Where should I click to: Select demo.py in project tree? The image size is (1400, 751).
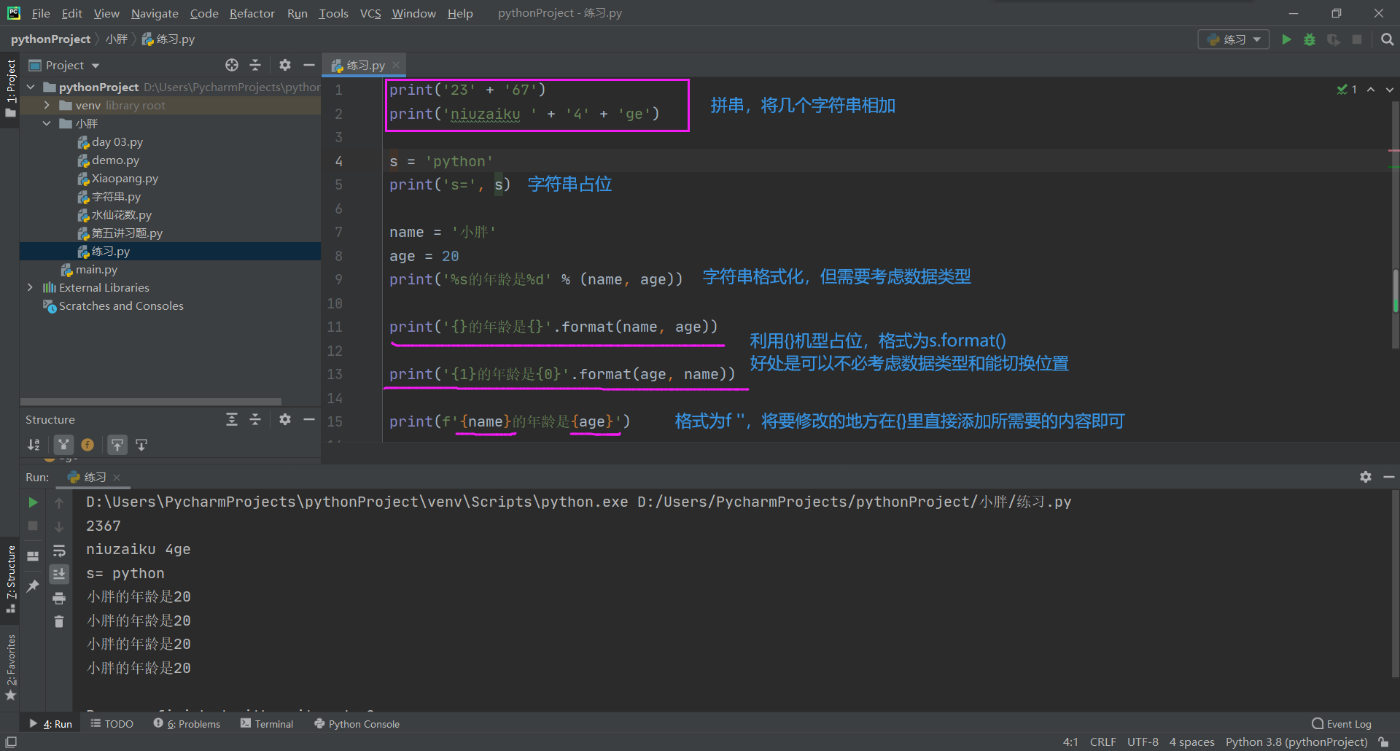(115, 160)
